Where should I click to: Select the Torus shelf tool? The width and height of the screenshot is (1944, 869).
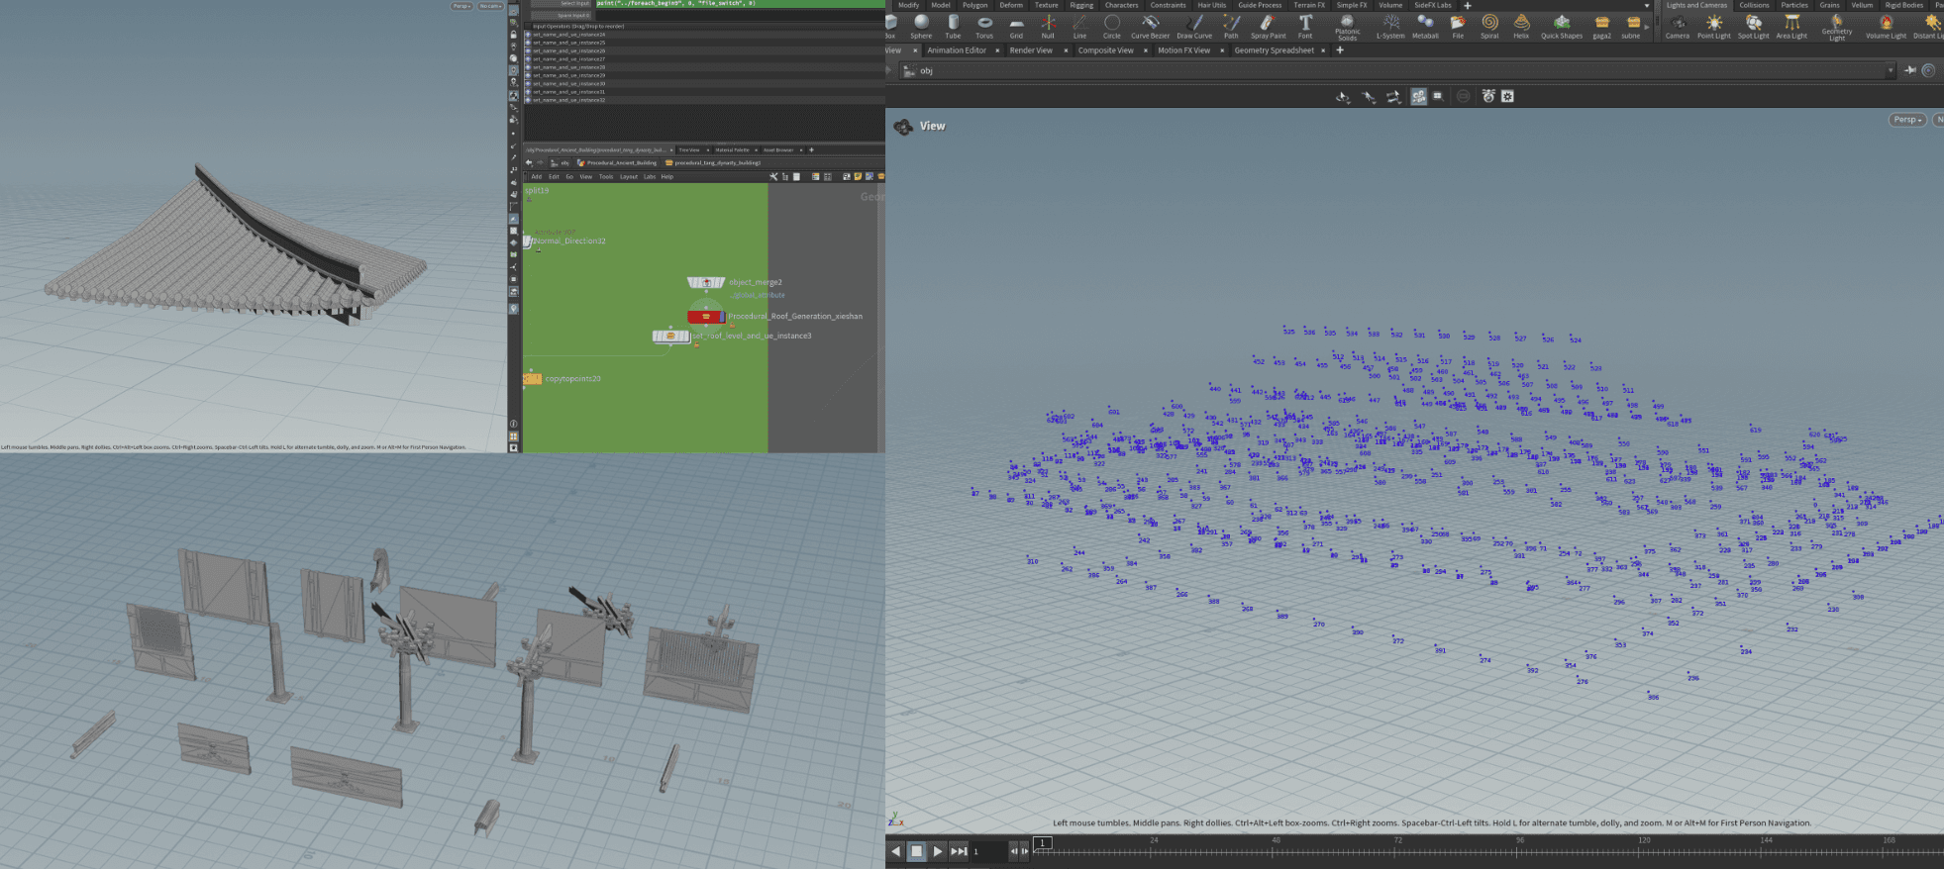984,26
